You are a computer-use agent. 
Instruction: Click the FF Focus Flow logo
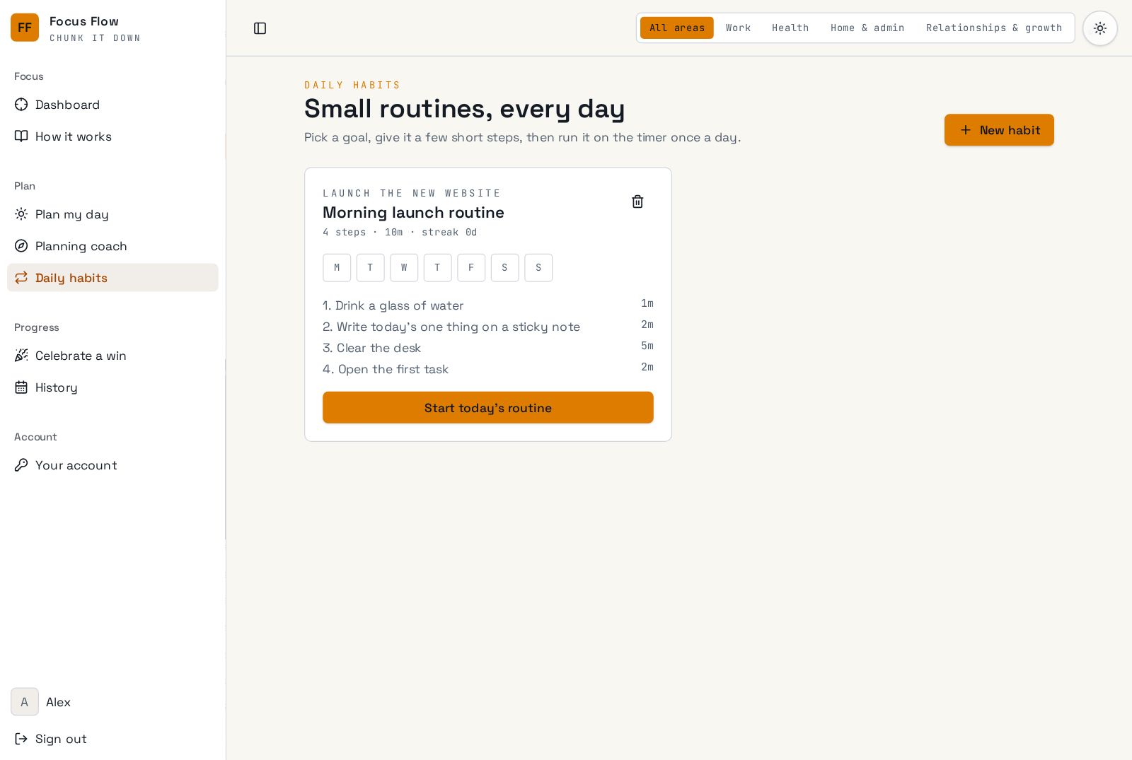pos(25,28)
